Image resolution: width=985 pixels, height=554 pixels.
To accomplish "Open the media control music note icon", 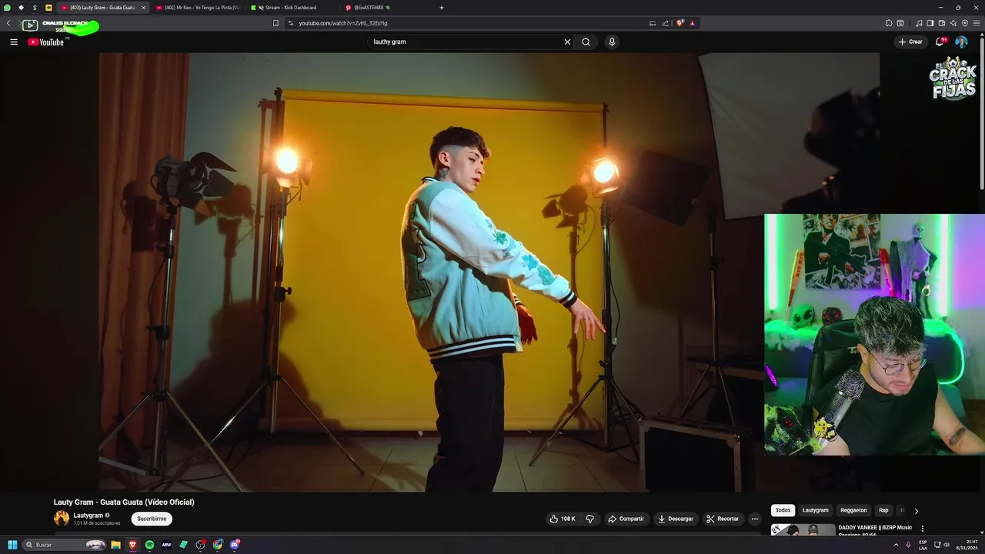I will coord(919,23).
